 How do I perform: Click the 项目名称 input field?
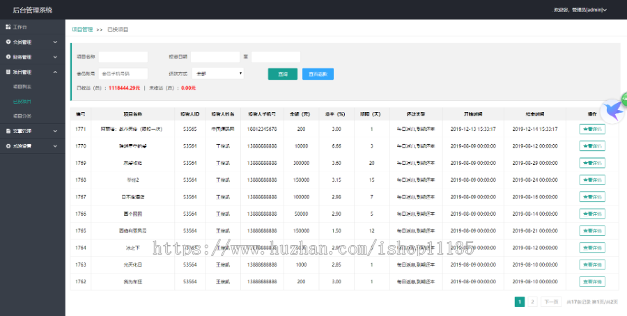point(123,57)
